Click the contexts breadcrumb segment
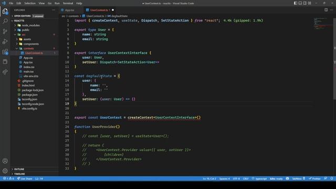This screenshot has width=336, height=189. [x=73, y=16]
